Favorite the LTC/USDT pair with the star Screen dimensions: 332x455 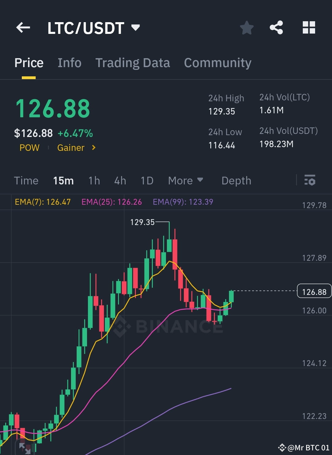click(x=247, y=28)
